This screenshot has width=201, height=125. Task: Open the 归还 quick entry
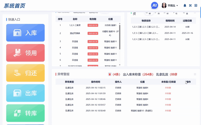click(x=25, y=73)
